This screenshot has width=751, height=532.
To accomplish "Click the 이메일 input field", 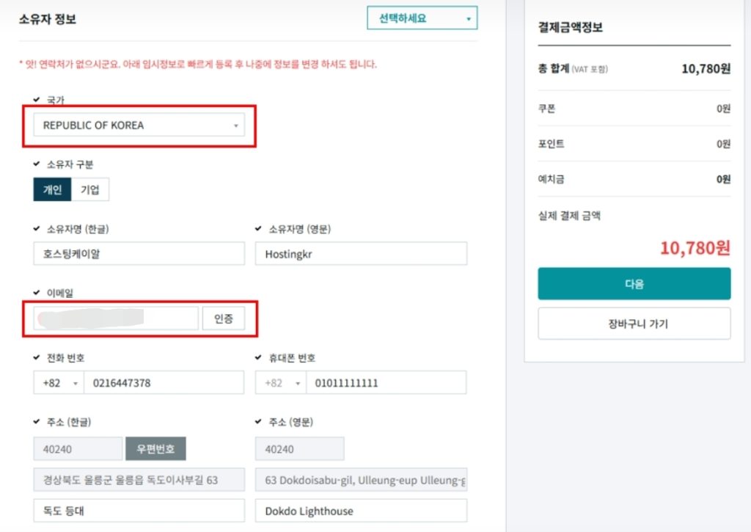I will tap(116, 318).
